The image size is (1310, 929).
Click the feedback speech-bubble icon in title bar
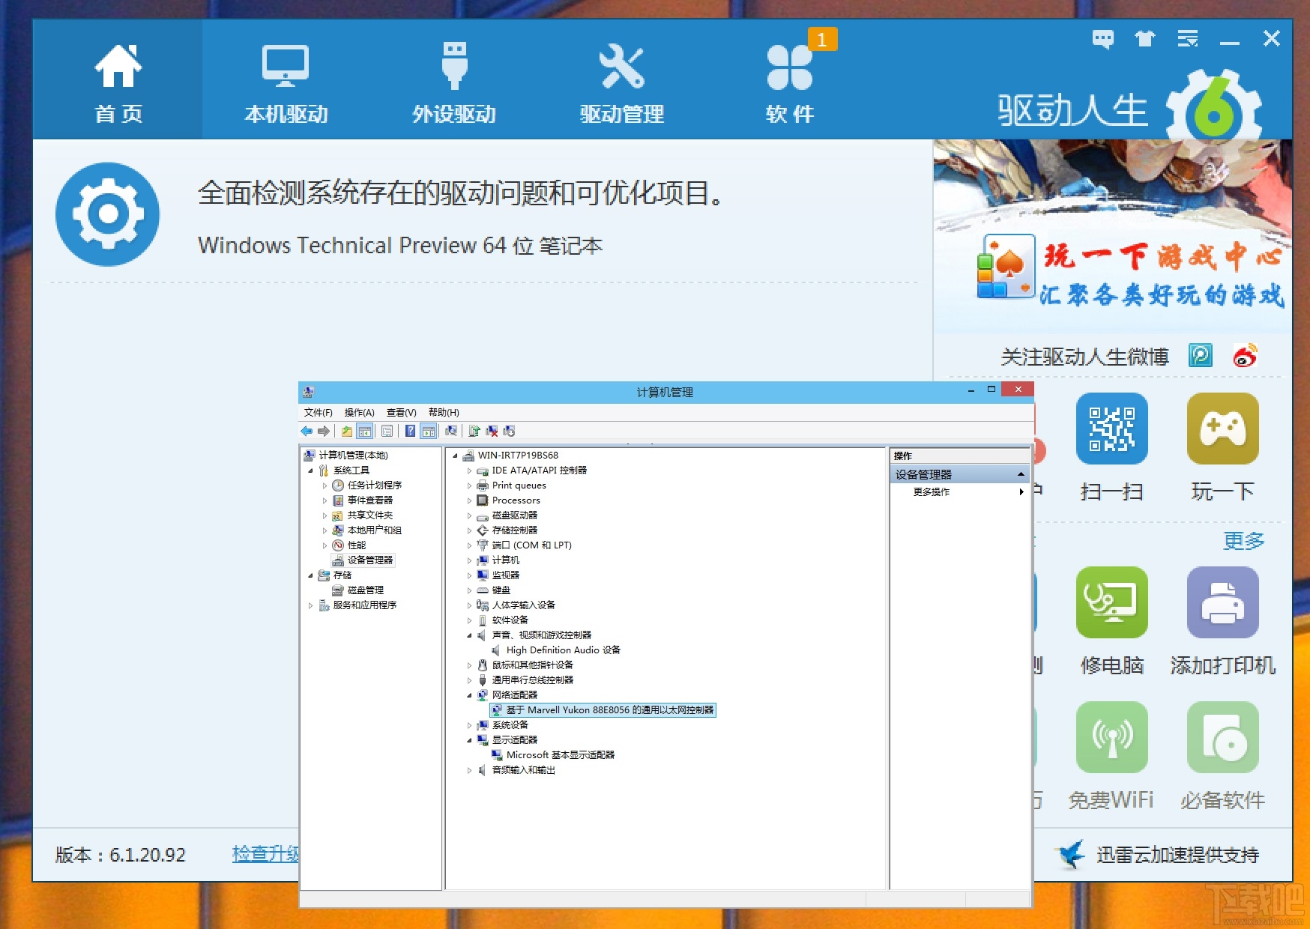pyautogui.click(x=1102, y=39)
